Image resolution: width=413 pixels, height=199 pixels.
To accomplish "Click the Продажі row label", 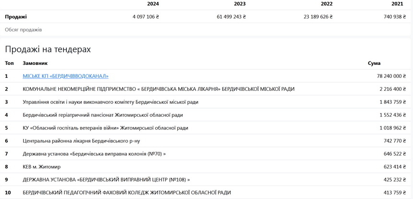I will (x=16, y=17).
